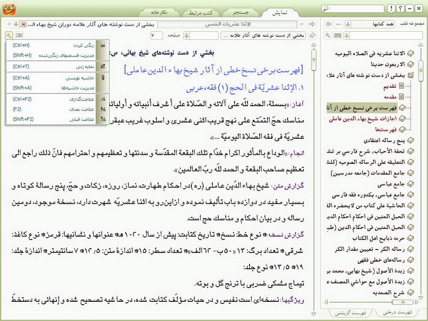Click the wrench icon in the book list panel
The image size is (428, 321).
[x=328, y=36]
